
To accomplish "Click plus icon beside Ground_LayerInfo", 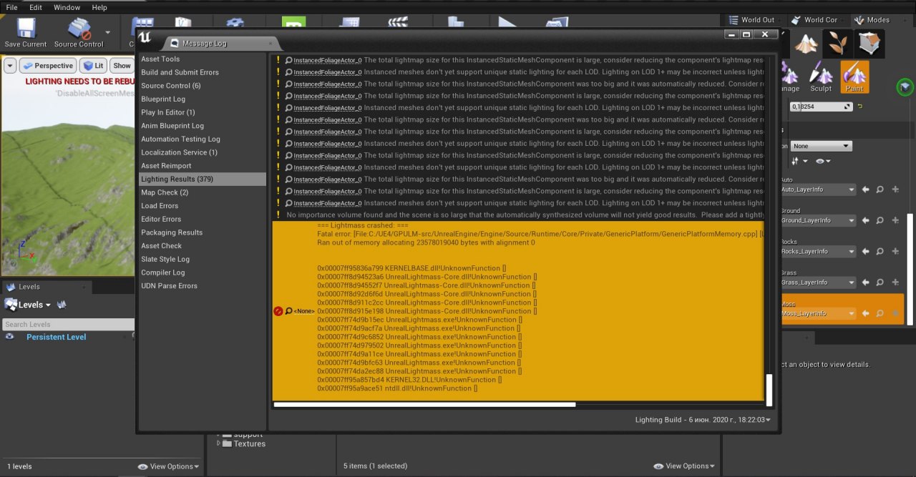I will coord(895,220).
